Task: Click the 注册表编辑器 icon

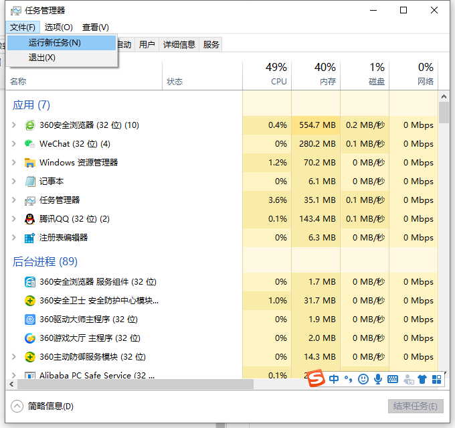Action: [x=29, y=238]
